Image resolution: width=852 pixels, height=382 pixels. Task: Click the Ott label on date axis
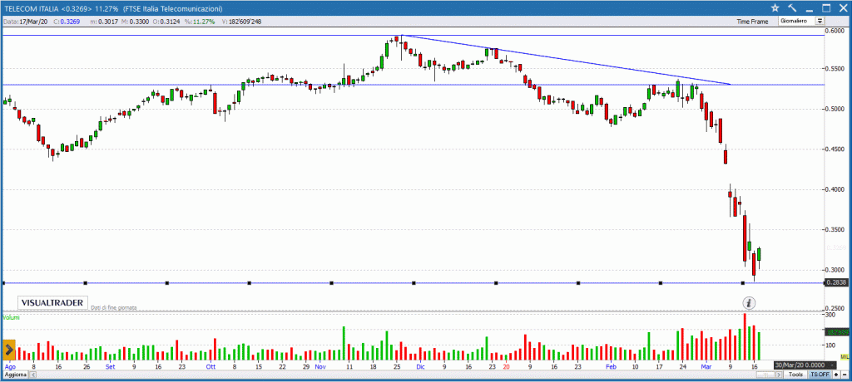[211, 367]
